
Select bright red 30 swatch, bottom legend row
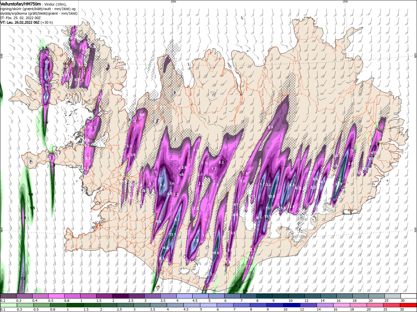409,305
